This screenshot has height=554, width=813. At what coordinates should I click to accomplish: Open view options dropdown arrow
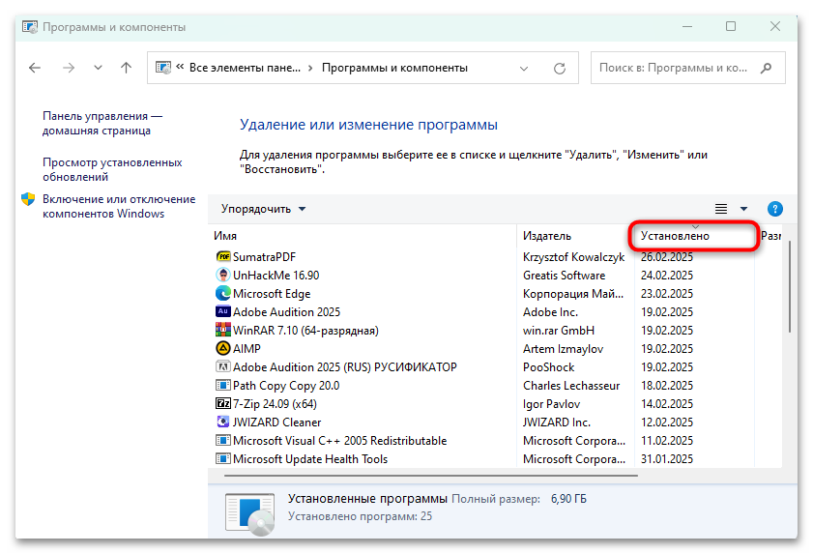(x=743, y=209)
